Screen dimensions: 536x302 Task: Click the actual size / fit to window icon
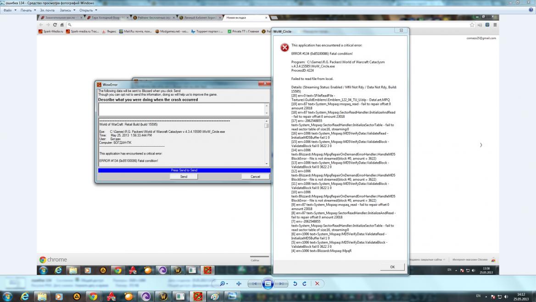pyautogui.click(x=239, y=284)
